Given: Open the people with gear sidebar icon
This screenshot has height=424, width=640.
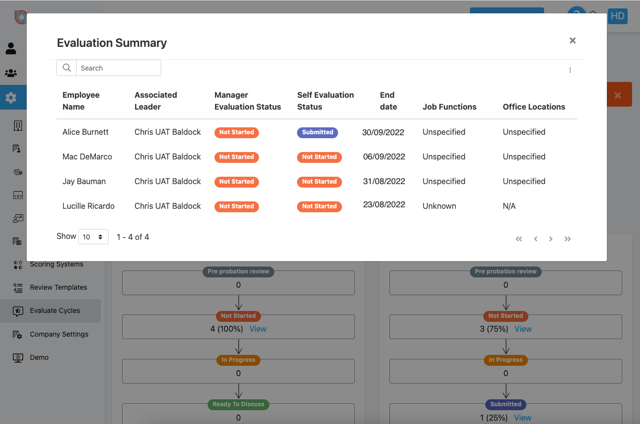Looking at the screenshot, I should (18, 172).
